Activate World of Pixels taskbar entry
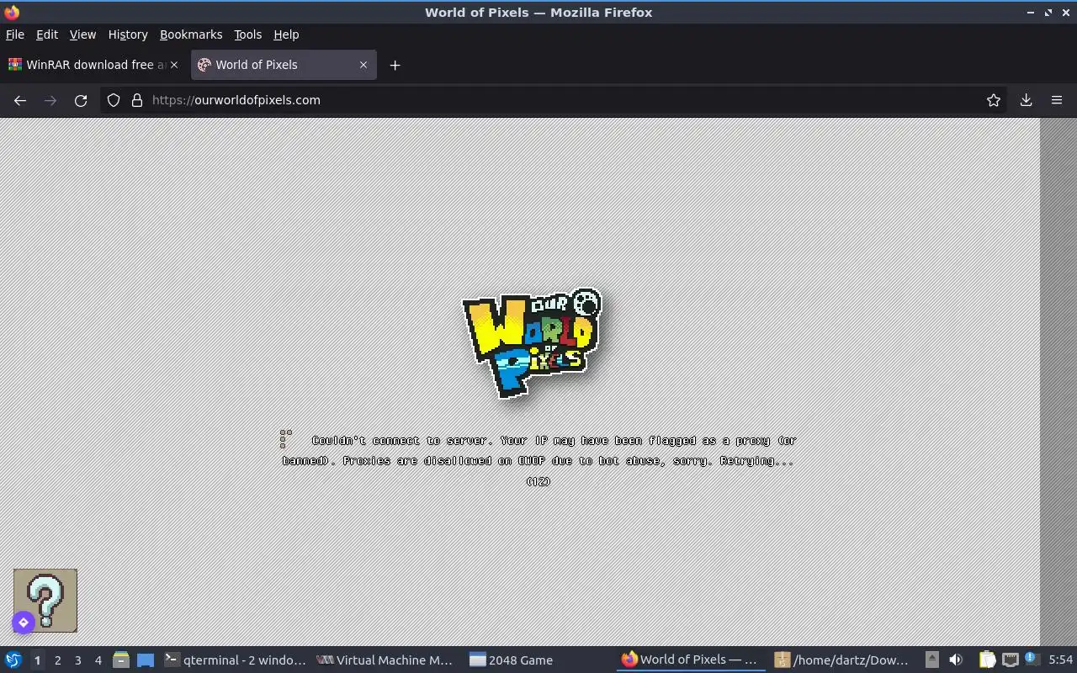1077x673 pixels. 692,660
